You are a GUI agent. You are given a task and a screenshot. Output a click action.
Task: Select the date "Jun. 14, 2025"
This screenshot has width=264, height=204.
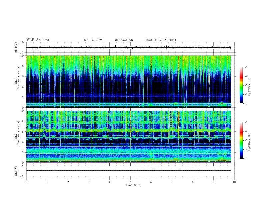coord(93,40)
